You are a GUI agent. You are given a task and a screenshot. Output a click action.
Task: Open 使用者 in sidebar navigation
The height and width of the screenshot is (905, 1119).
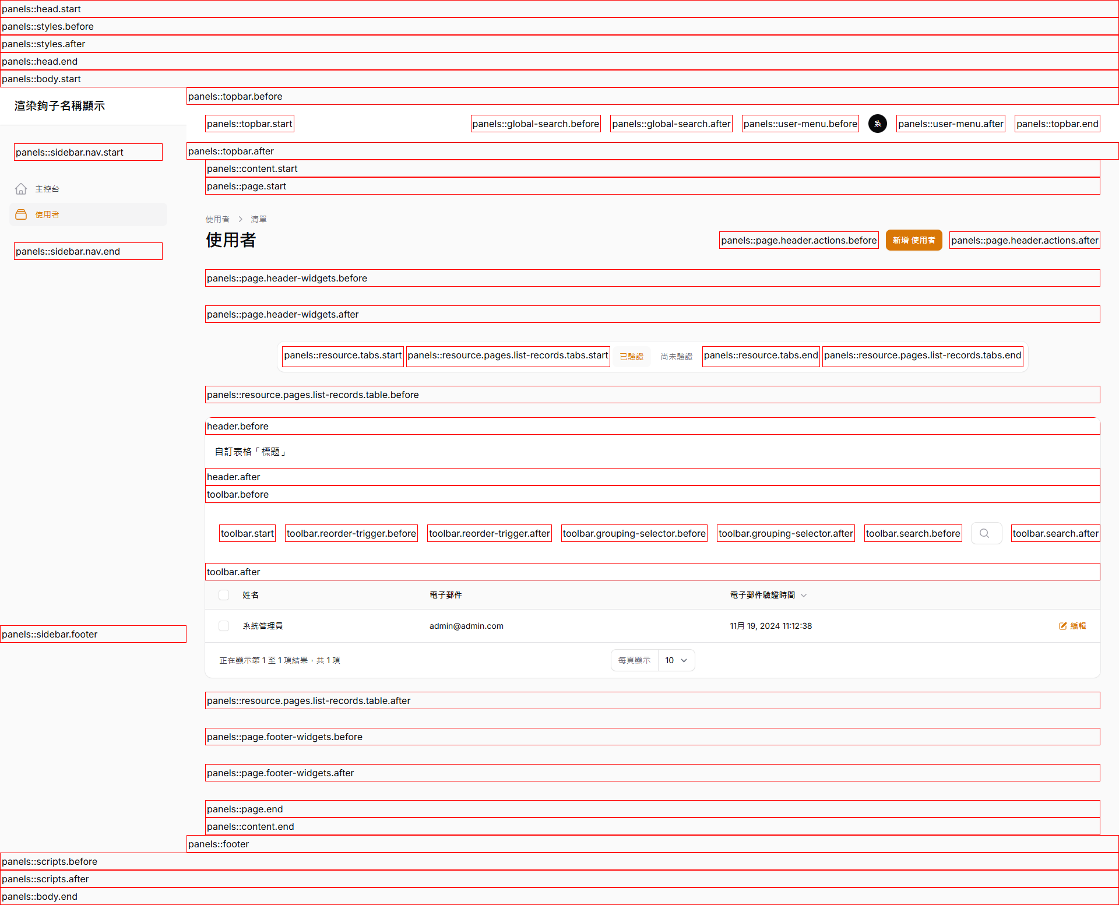click(x=88, y=214)
